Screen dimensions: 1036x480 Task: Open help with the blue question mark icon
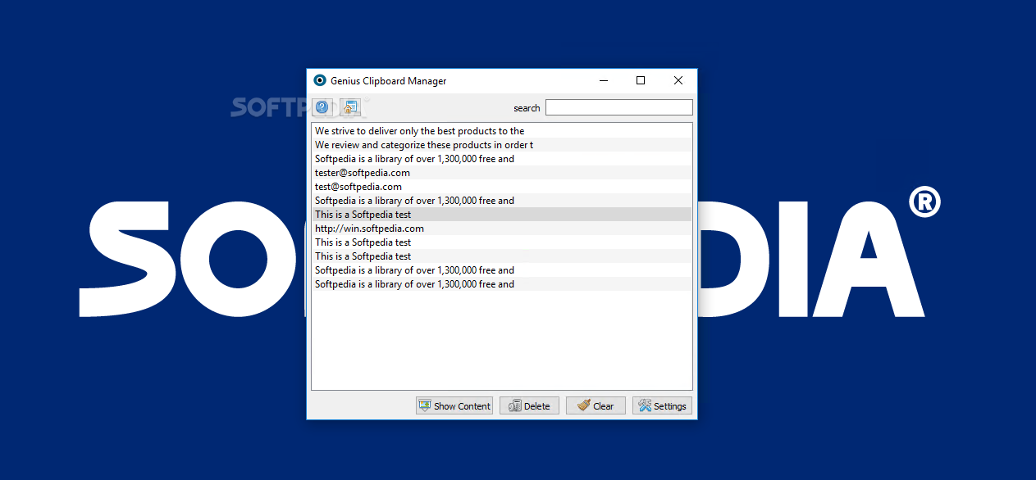click(322, 106)
